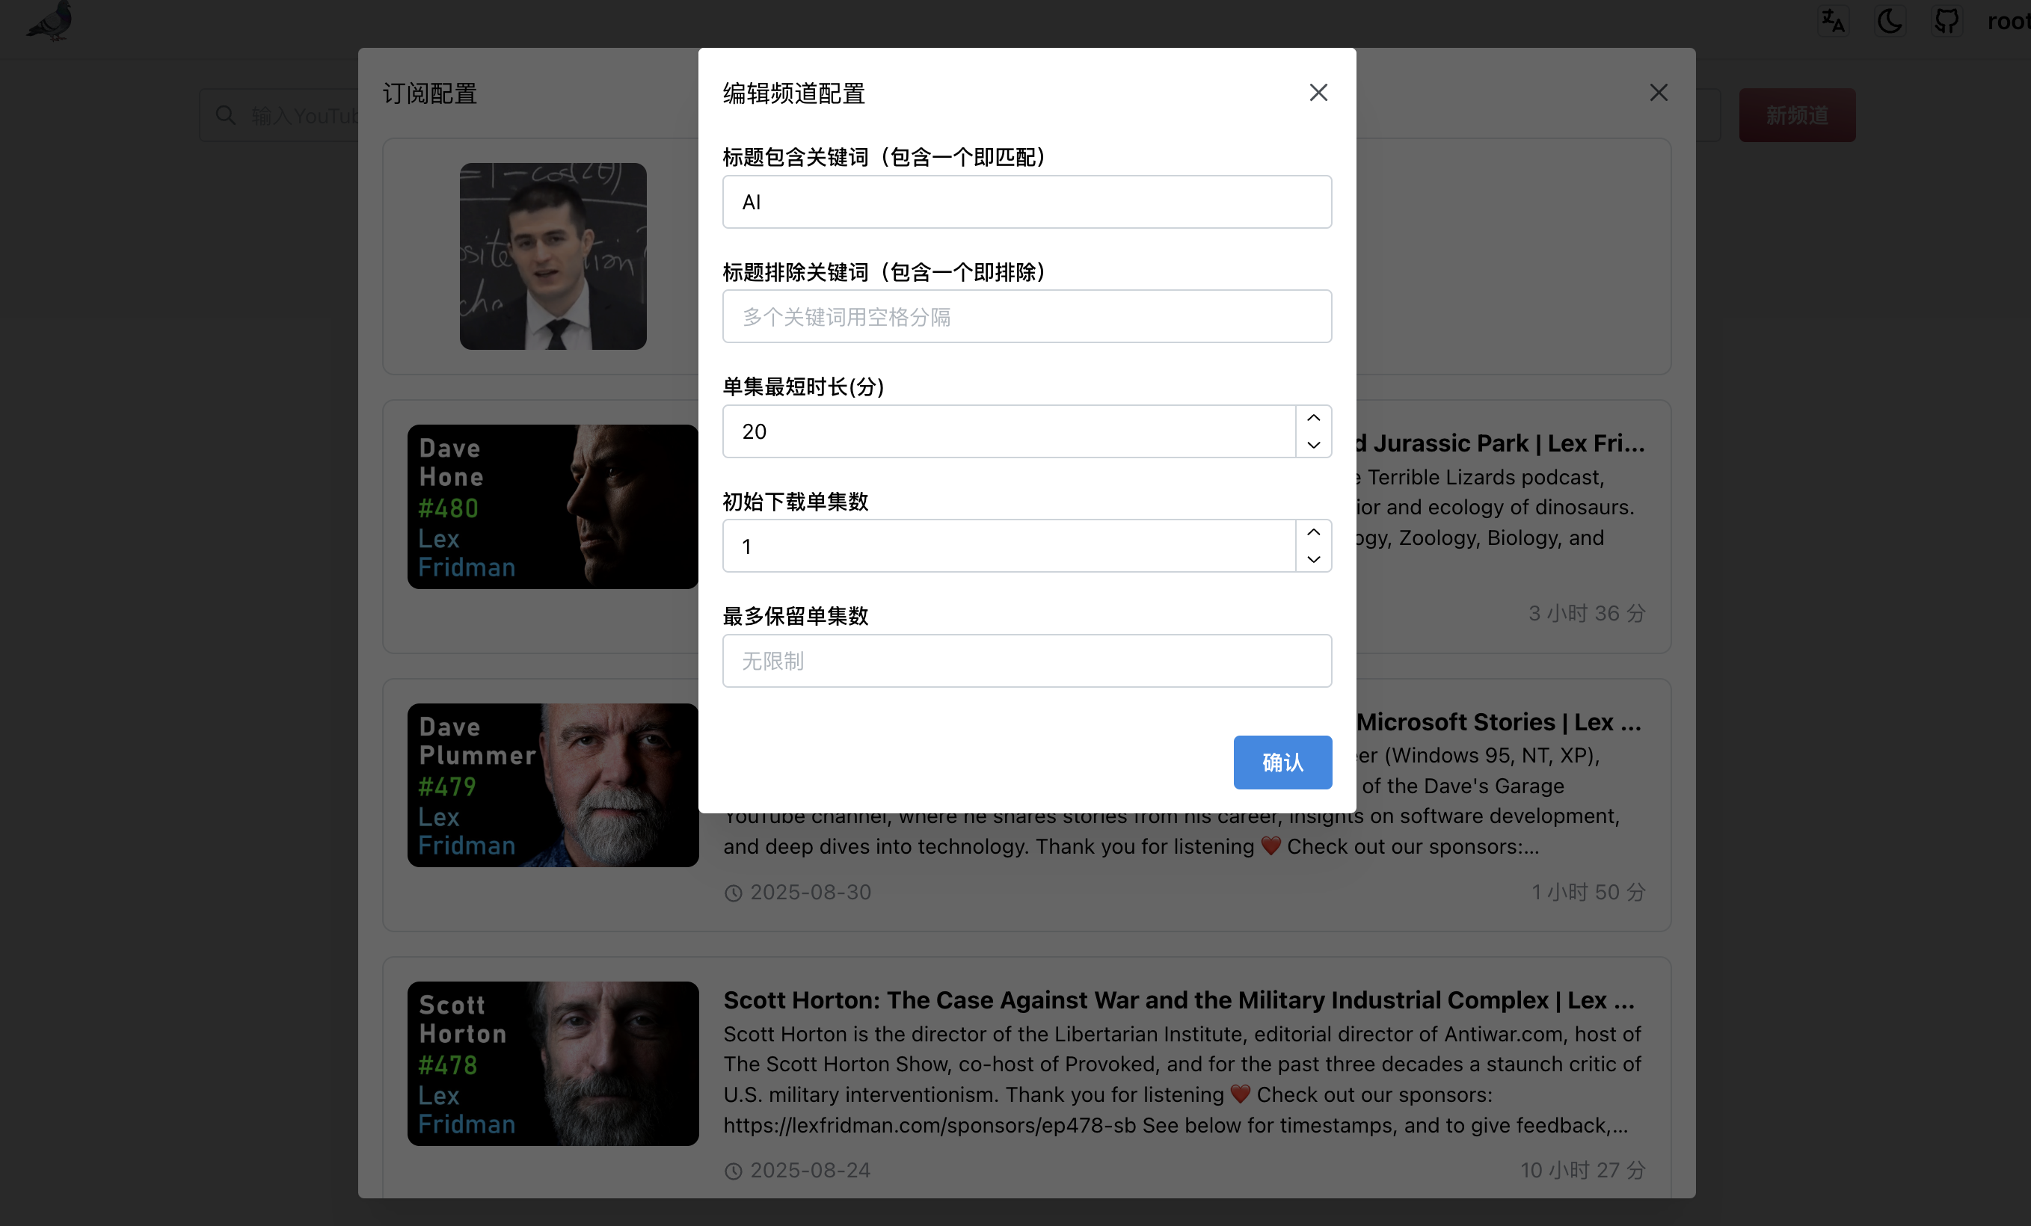Decrease initial download episode count
This screenshot has width=2031, height=1226.
pos(1314,559)
